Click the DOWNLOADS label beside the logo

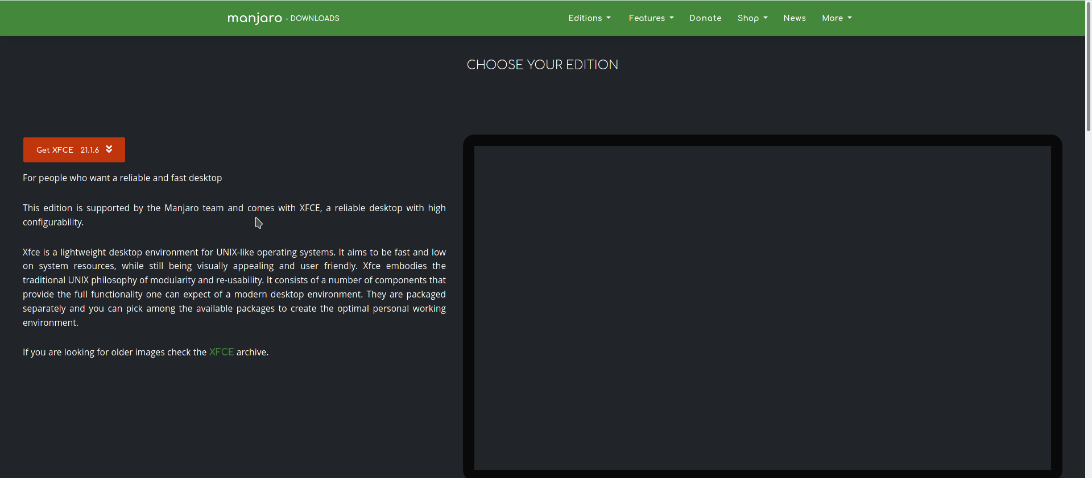[315, 18]
